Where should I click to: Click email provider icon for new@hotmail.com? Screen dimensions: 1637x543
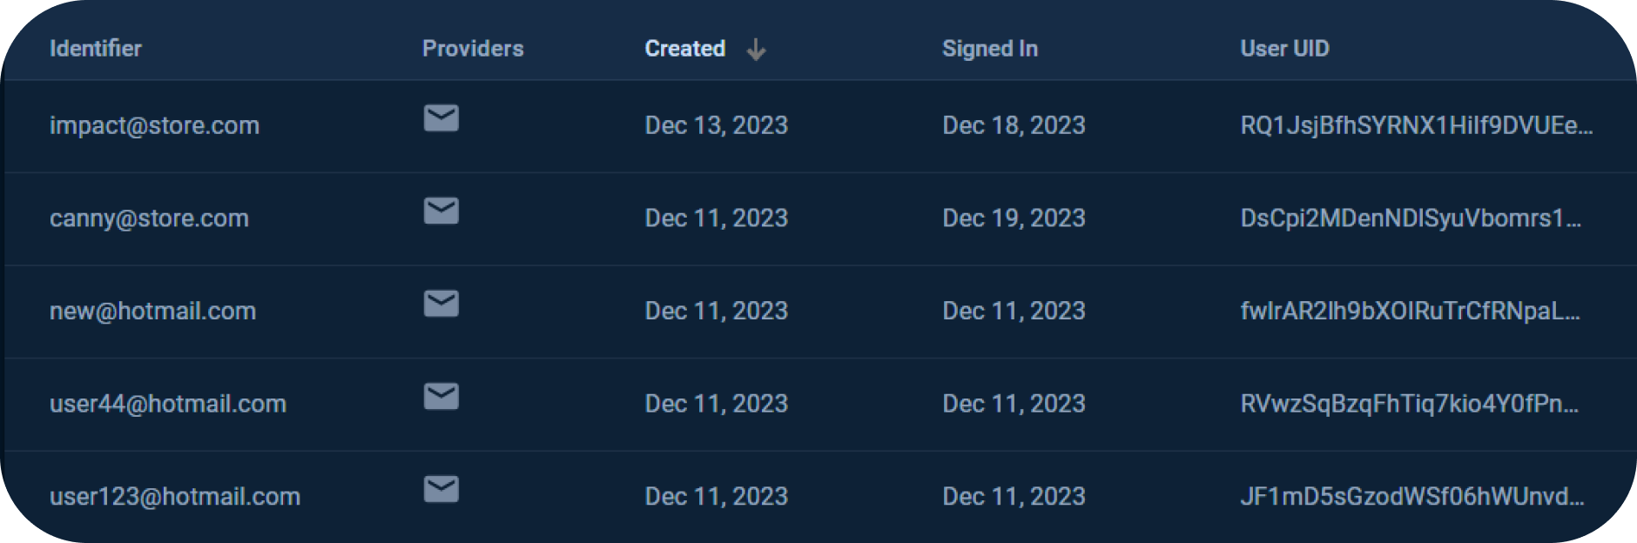441,304
